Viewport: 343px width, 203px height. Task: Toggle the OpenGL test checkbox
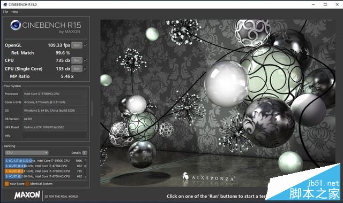(86, 45)
